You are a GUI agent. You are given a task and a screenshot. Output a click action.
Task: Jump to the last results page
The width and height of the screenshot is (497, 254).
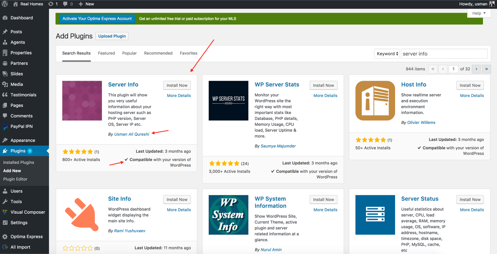[486, 69]
